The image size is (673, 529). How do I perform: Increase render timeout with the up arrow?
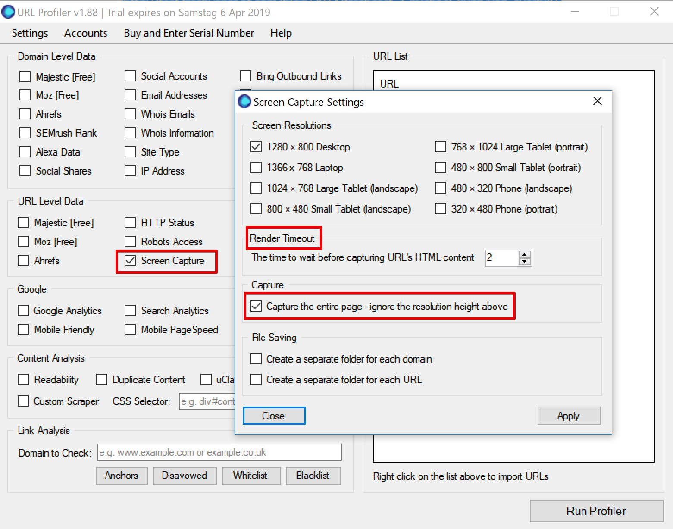click(x=524, y=255)
